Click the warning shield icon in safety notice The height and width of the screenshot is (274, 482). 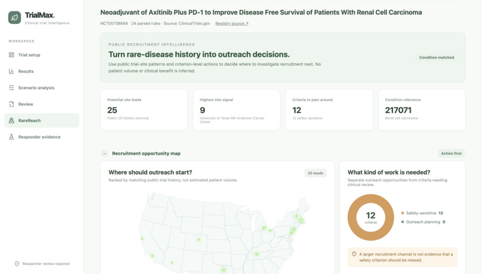pyautogui.click(x=354, y=254)
